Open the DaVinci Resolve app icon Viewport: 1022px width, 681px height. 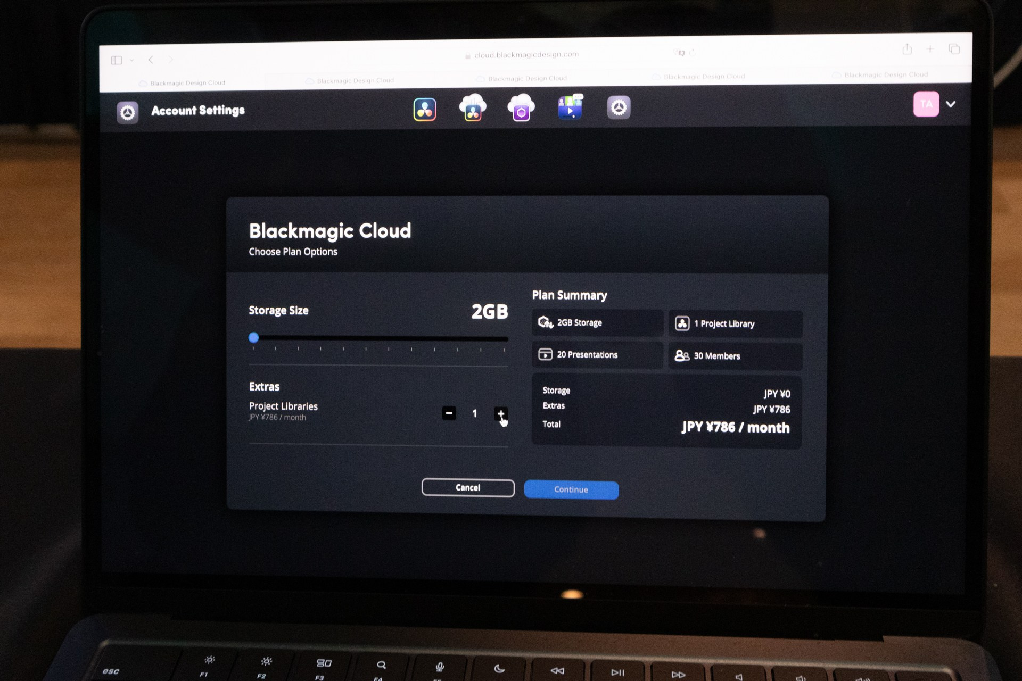click(425, 110)
